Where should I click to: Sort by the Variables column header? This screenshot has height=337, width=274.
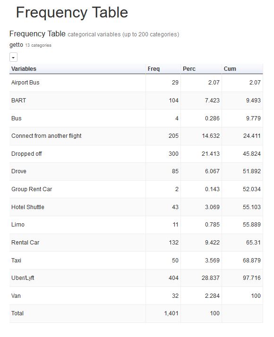point(24,69)
